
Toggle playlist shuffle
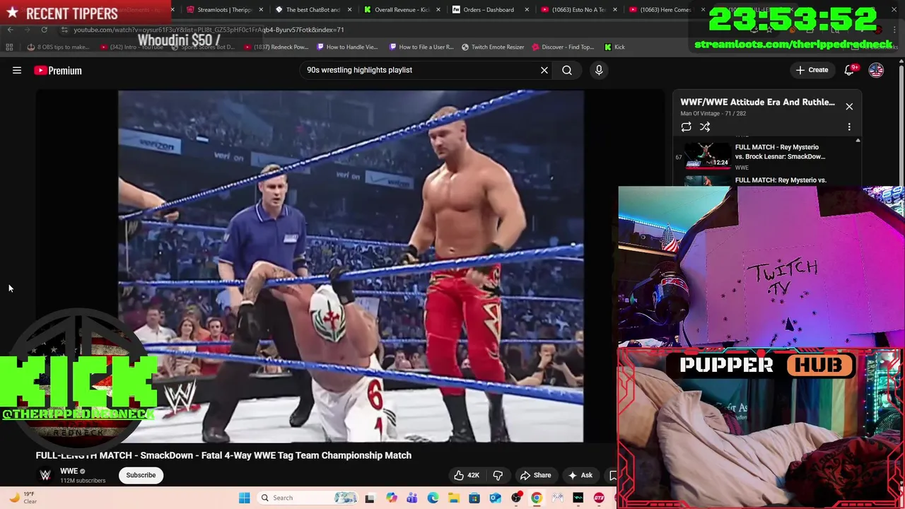(x=705, y=127)
